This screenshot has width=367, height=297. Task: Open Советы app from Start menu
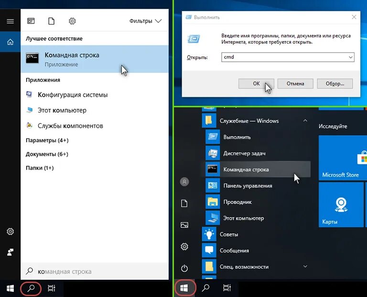coord(256,234)
